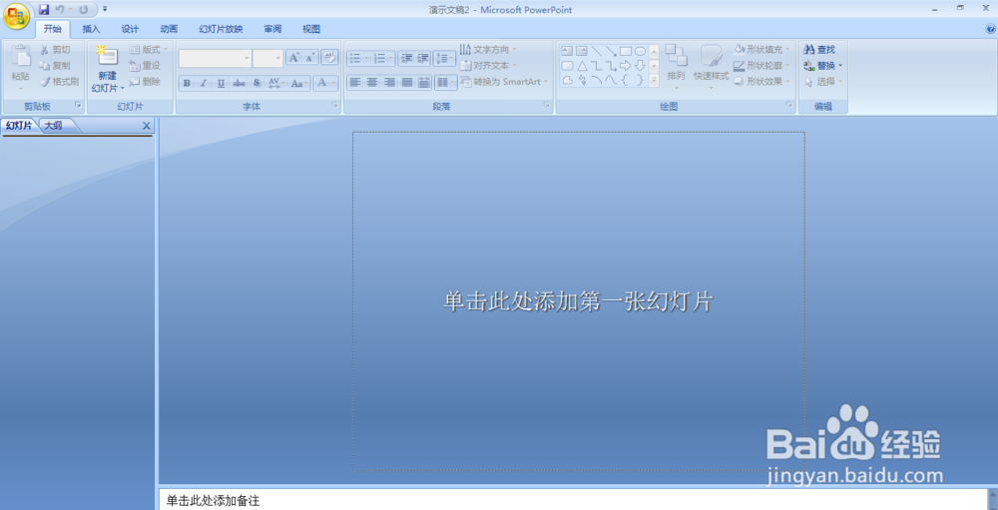Image resolution: width=998 pixels, height=510 pixels.
Task: Open the 动画 ribbon tab
Action: (169, 29)
